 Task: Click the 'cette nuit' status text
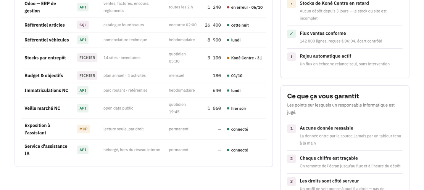tap(240, 26)
